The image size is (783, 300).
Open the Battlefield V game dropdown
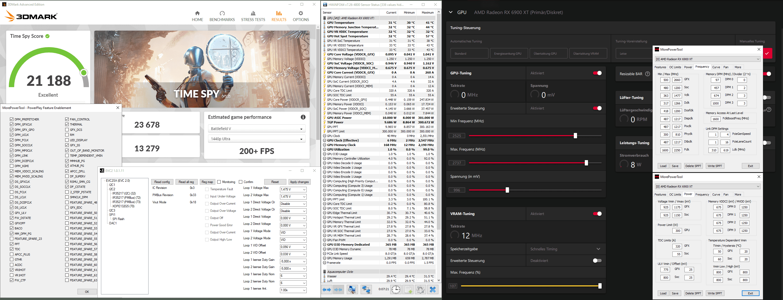256,128
